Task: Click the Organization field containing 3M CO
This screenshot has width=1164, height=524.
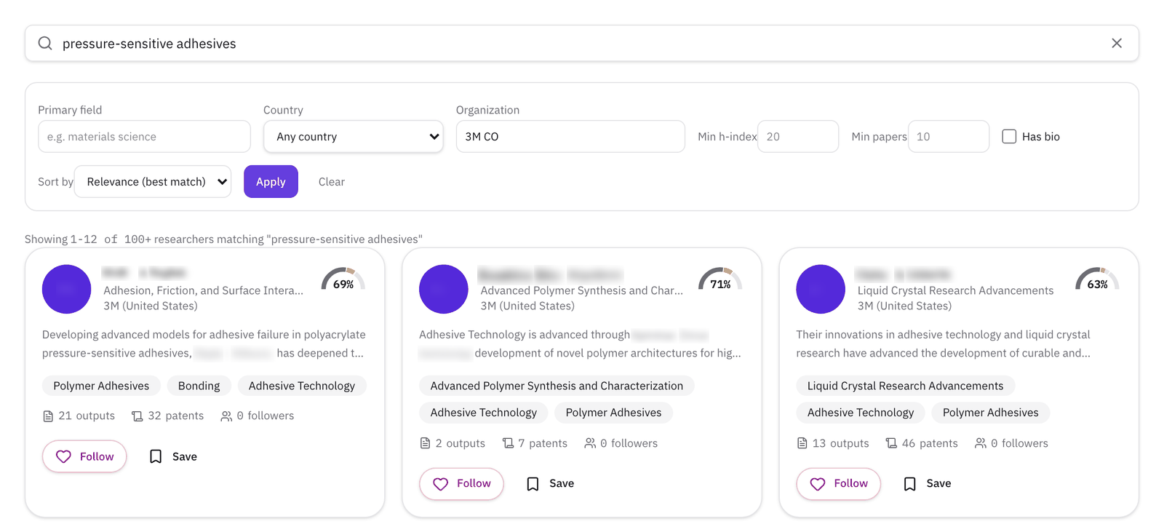Action: [570, 136]
